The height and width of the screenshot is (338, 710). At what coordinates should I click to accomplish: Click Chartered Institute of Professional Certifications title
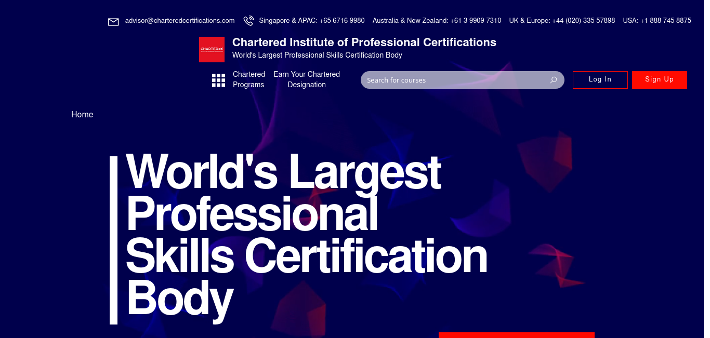point(364,42)
